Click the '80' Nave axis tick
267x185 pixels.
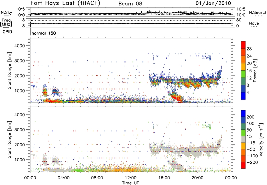[239, 20]
